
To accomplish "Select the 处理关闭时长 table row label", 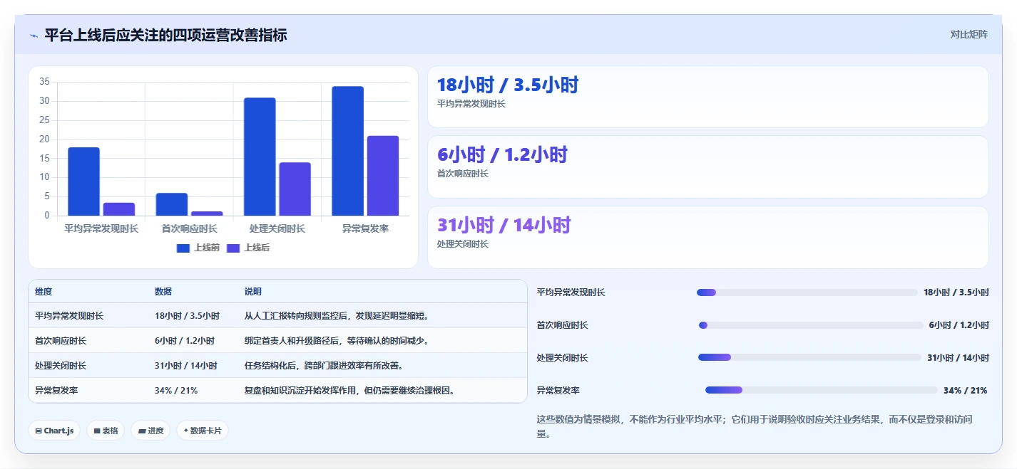I will coord(61,366).
